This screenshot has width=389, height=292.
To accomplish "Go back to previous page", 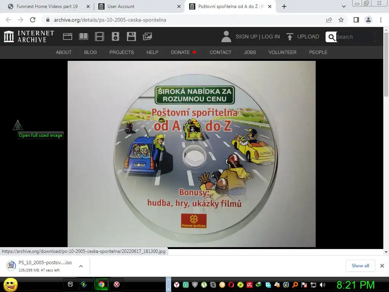I will 8,20.
